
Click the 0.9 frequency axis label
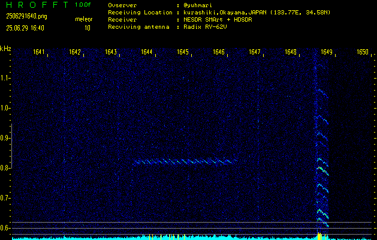click(4, 138)
